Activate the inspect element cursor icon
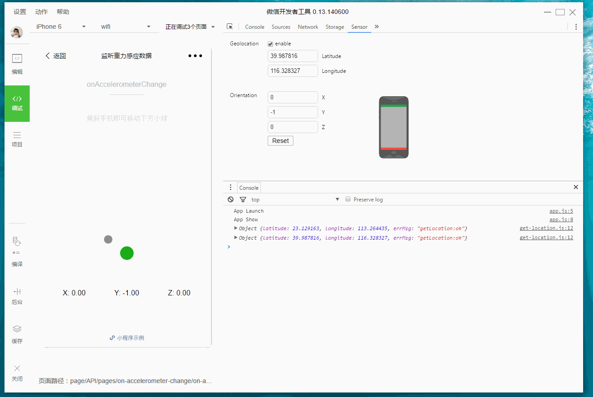The image size is (593, 397). click(x=230, y=27)
